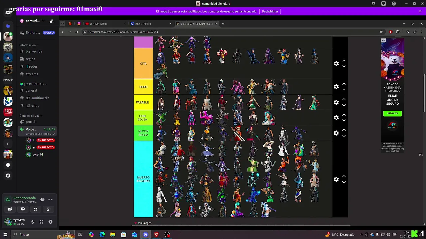Dismiss the Streamer mode banner
The image size is (426, 239).
(420, 11)
